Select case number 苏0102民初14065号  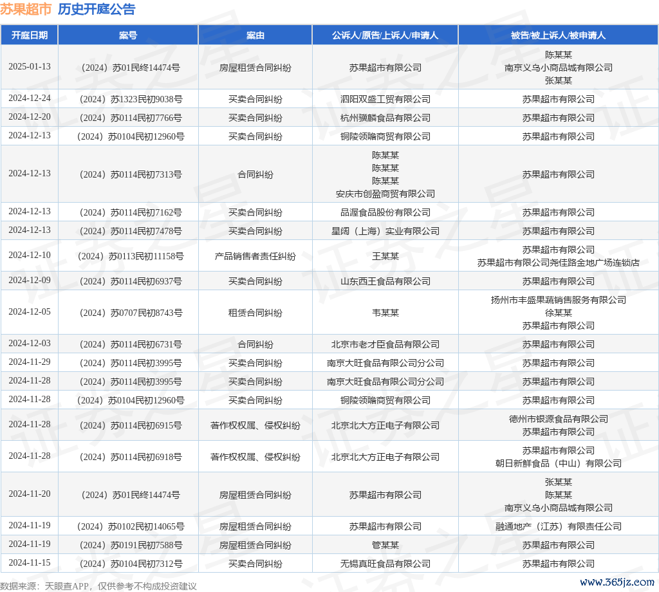pos(131,526)
